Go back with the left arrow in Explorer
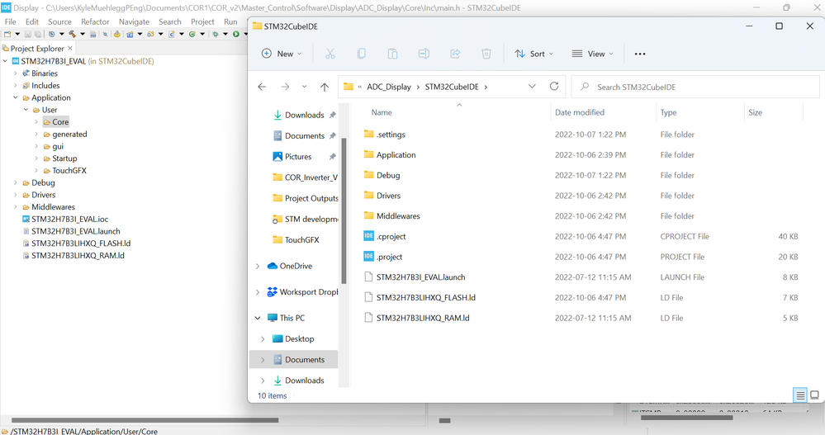 tap(262, 87)
